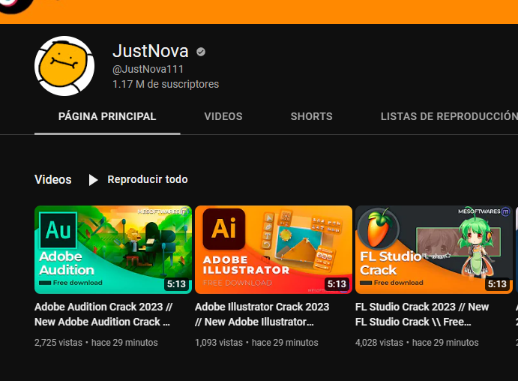Screen dimensions: 518x381
Task: Click the JustNova channel name
Action: tap(151, 51)
